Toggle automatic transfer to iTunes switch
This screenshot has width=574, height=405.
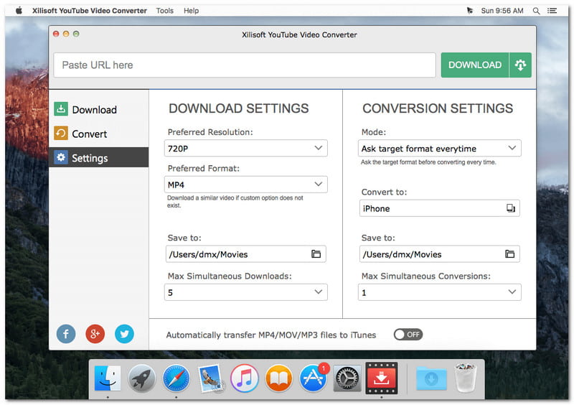(x=408, y=335)
